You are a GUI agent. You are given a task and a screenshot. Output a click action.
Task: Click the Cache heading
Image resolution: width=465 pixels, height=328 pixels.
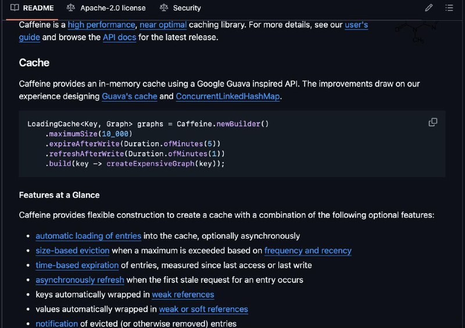34,63
